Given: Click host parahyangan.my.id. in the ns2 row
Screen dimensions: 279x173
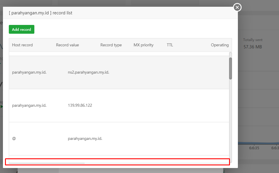Looking at the screenshot, I should click(29, 72).
